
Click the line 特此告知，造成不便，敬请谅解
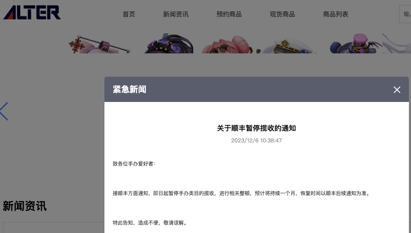point(149,223)
